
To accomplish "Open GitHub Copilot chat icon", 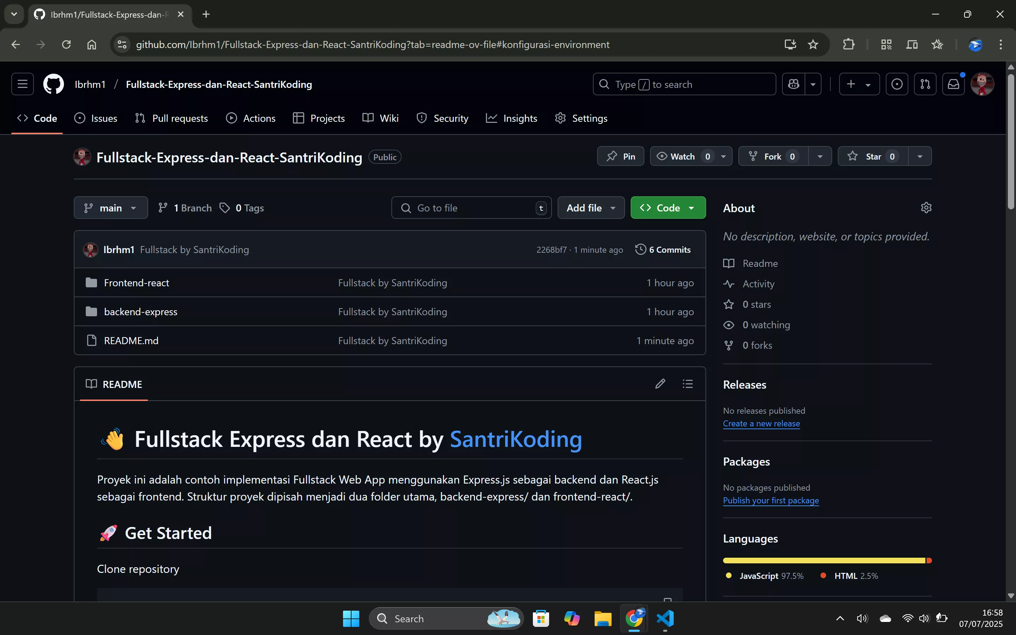I will 793,84.
